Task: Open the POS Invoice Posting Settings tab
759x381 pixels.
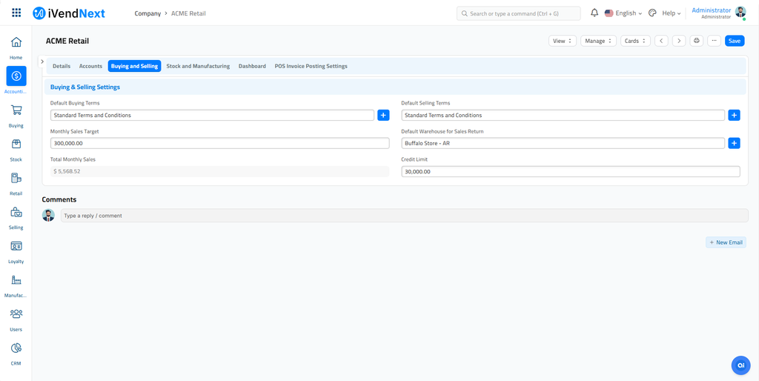Action: point(311,66)
